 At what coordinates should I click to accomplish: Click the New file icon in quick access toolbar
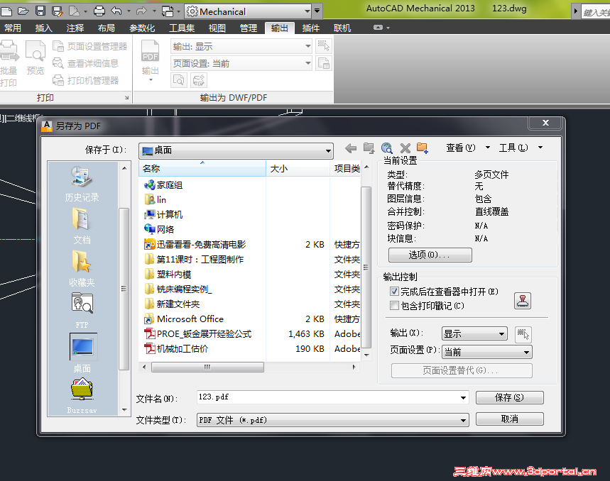pyautogui.click(x=6, y=11)
